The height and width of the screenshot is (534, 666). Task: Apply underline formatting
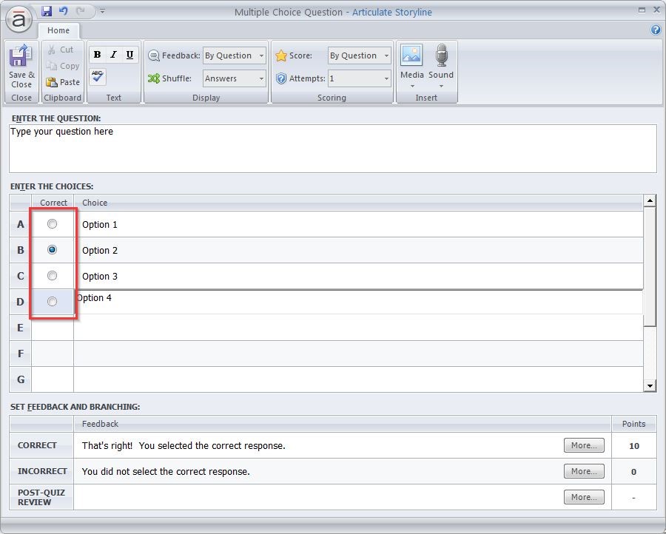click(x=129, y=55)
